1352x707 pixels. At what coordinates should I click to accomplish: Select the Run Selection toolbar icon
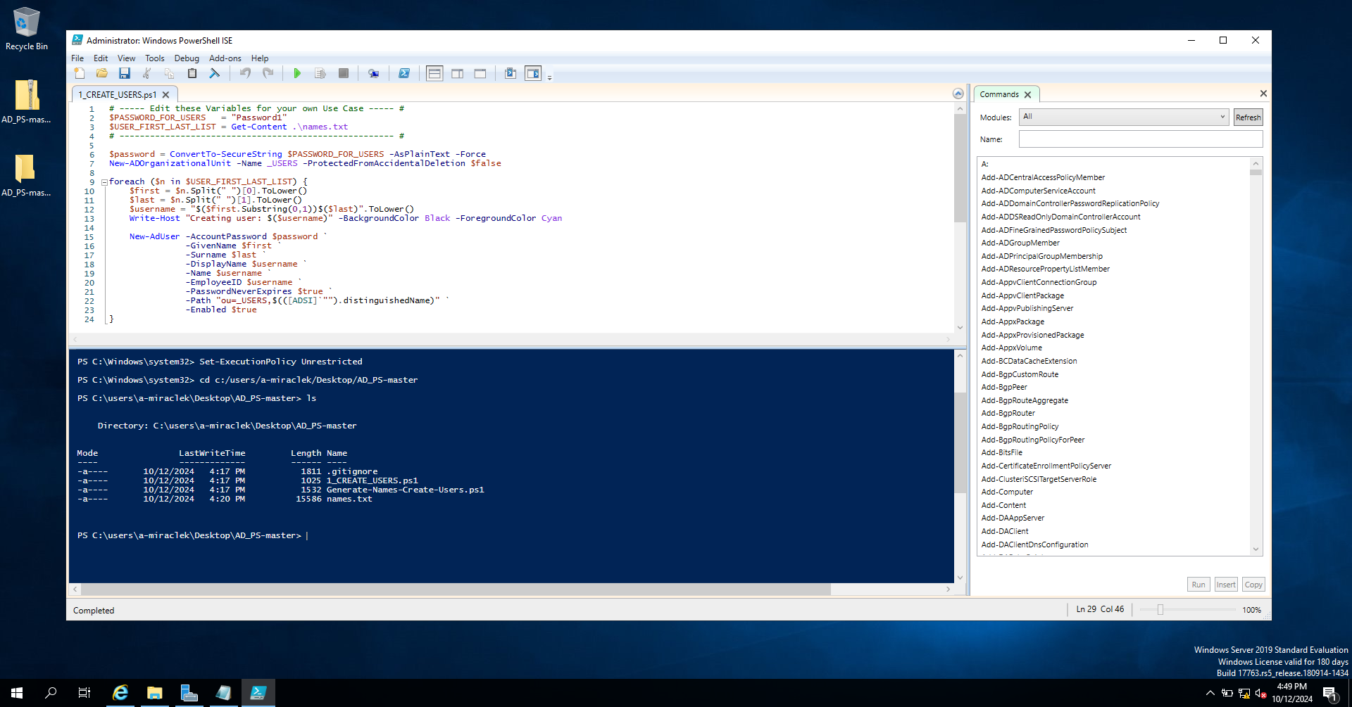click(320, 73)
